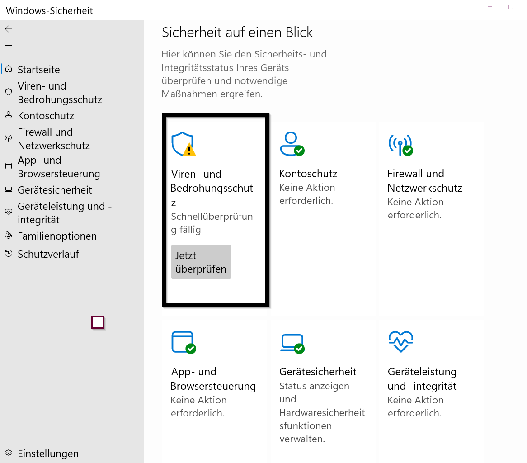527x463 pixels.
Task: Click the antenna icon beside Firewall und Netzwerkschutz in sidebar
Action: click(x=9, y=138)
